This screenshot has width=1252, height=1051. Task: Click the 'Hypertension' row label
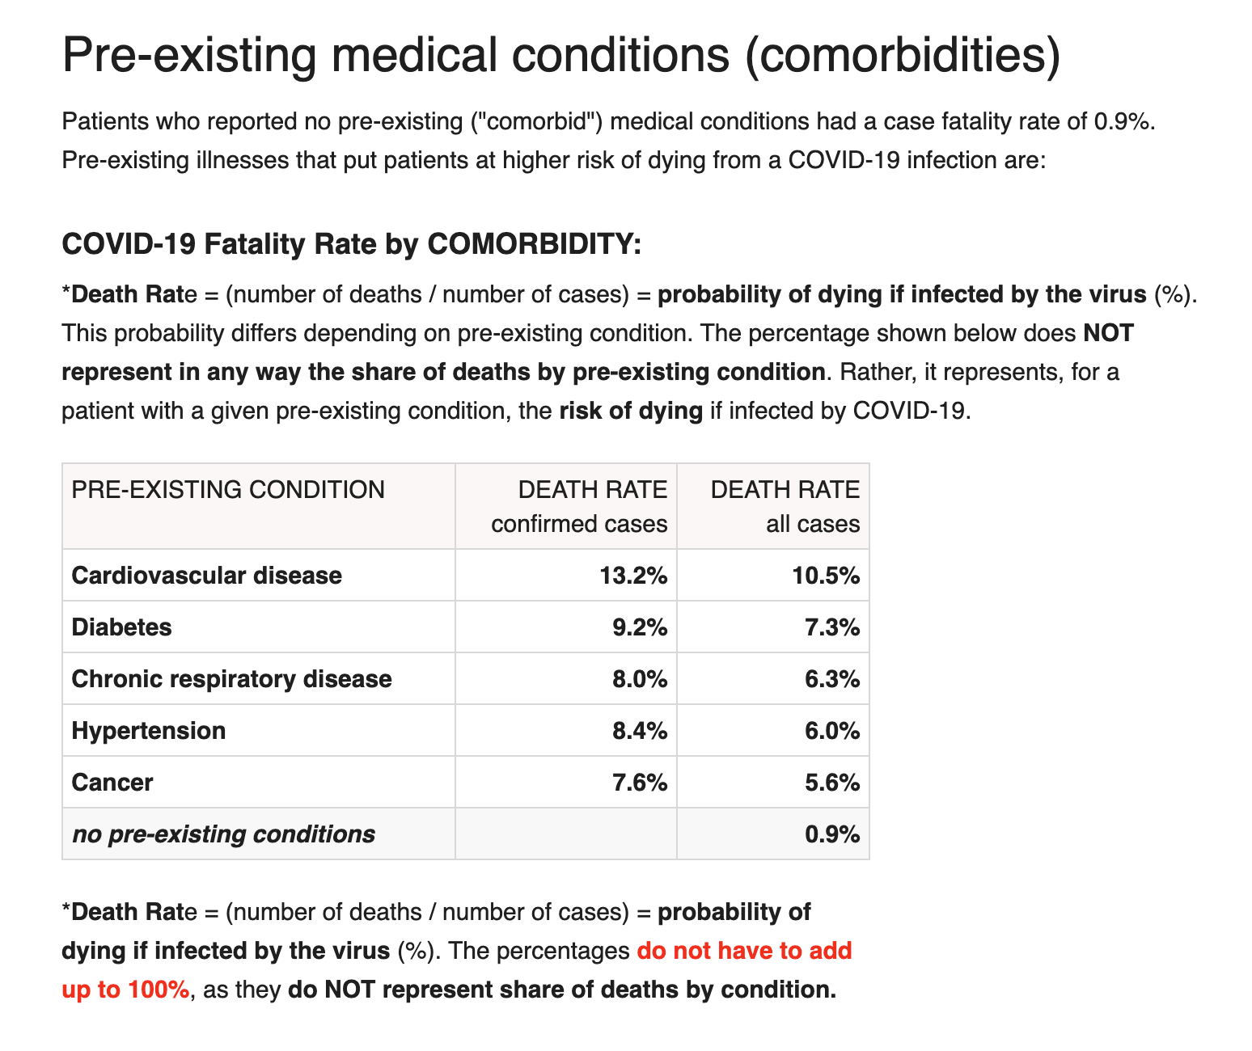[x=149, y=731]
